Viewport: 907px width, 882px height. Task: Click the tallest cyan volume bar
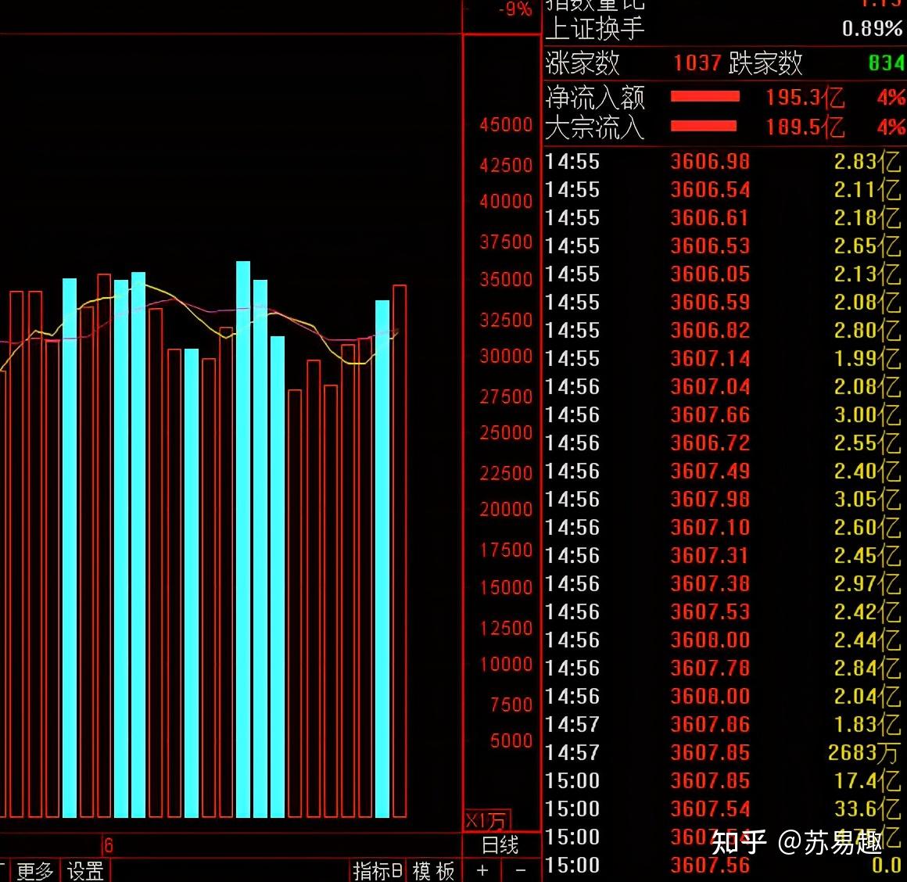click(243, 539)
